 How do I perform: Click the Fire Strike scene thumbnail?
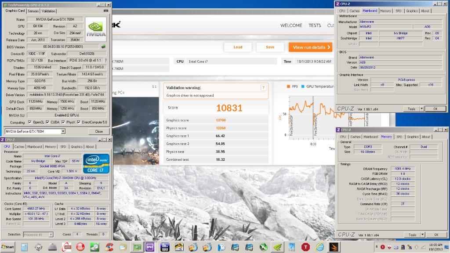coord(136,131)
